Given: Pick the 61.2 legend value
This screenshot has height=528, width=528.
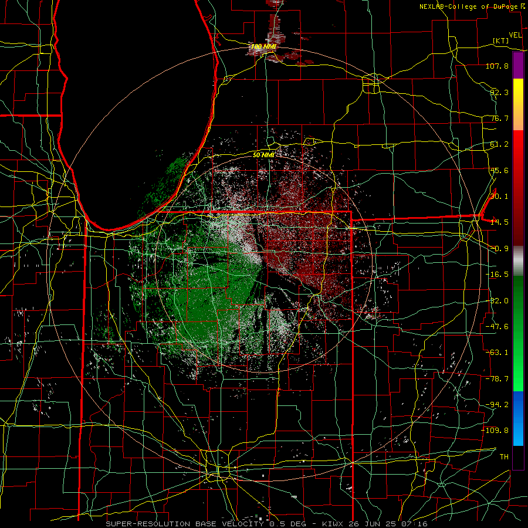Looking at the screenshot, I should point(499,144).
